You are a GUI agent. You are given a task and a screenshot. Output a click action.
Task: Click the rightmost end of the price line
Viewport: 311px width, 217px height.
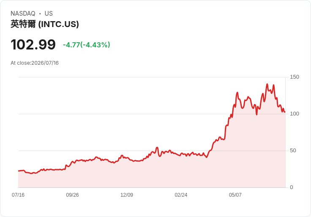click(285, 112)
